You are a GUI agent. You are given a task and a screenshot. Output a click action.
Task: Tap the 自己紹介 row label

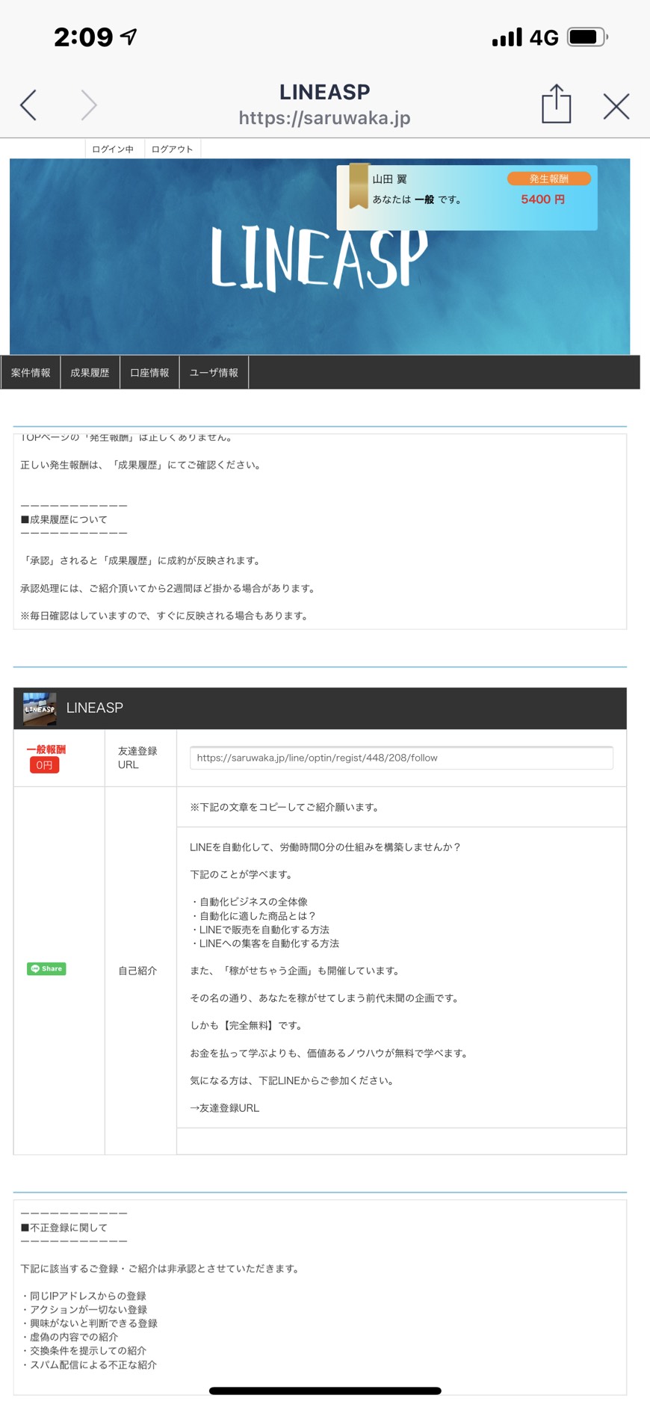(x=137, y=971)
